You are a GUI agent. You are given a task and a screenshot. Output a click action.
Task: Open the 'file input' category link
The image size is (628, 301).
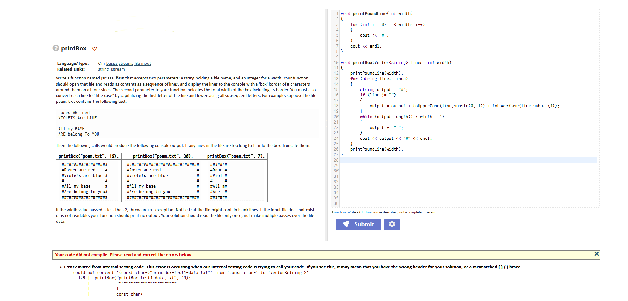click(x=143, y=64)
